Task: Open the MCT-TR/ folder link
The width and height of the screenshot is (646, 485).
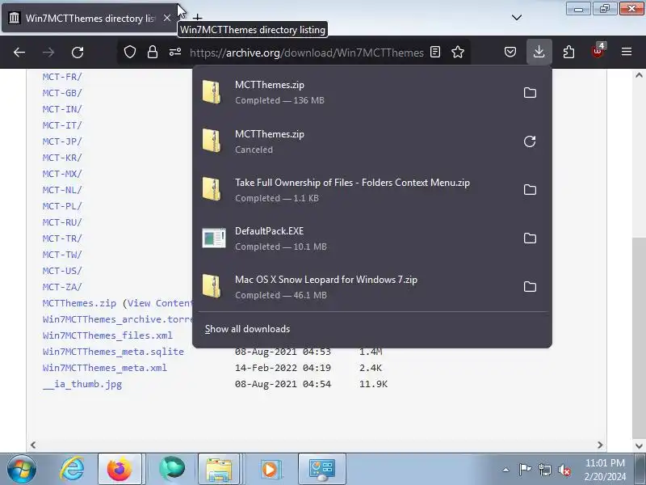Action: tap(62, 238)
